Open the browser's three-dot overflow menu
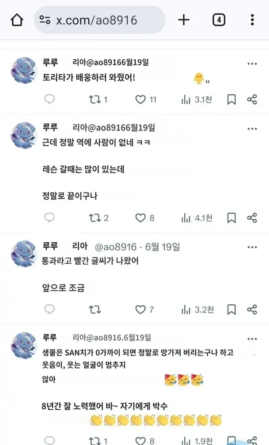The image size is (269, 445). 252,20
